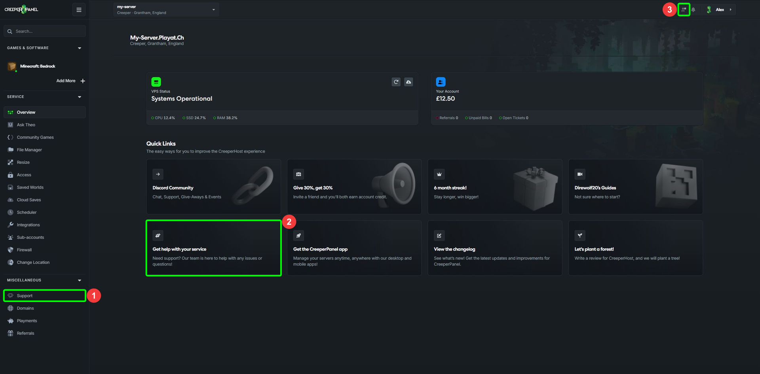Open Get the CreeperPanel app card
The image size is (760, 374).
[x=354, y=248]
